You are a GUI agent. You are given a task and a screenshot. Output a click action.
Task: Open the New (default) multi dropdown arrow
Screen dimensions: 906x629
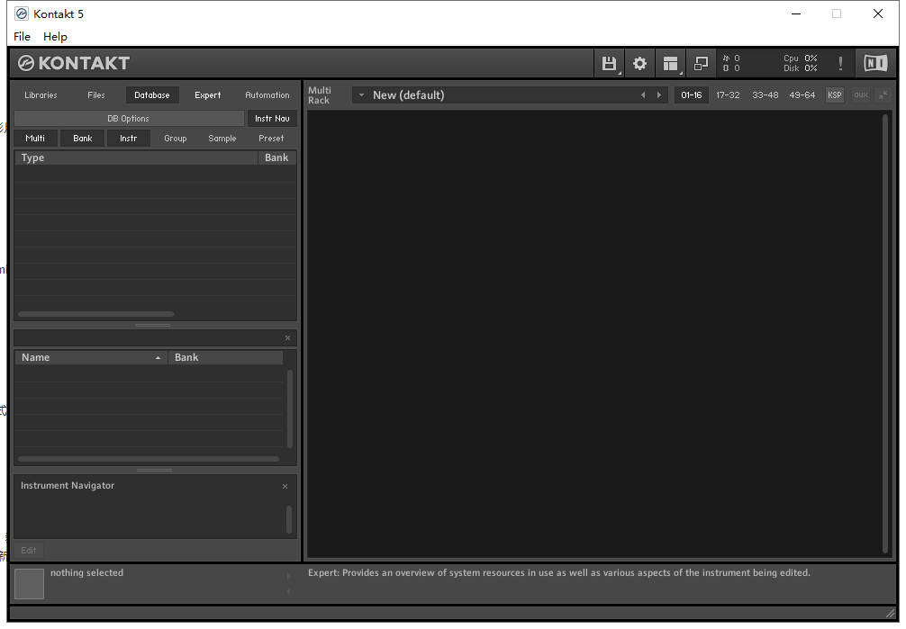click(x=361, y=94)
